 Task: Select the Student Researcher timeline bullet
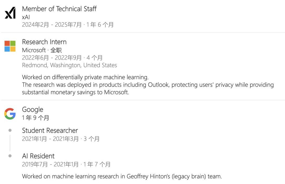tap(10, 130)
